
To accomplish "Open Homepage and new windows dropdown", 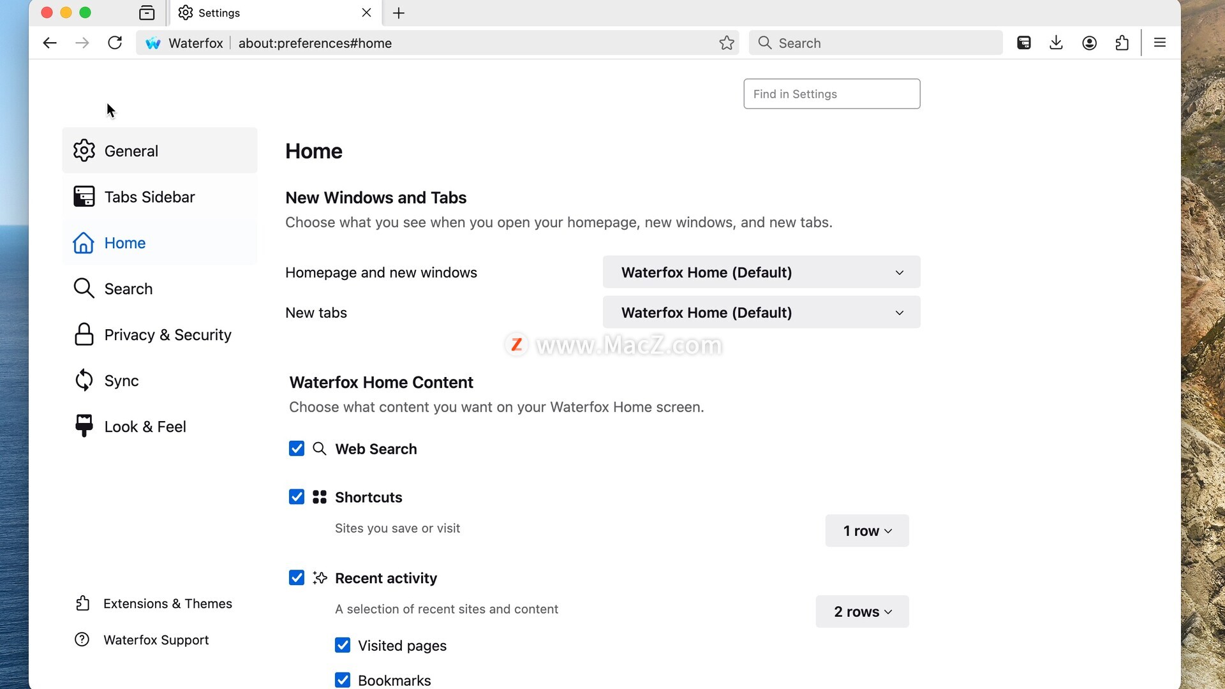I will pos(762,272).
